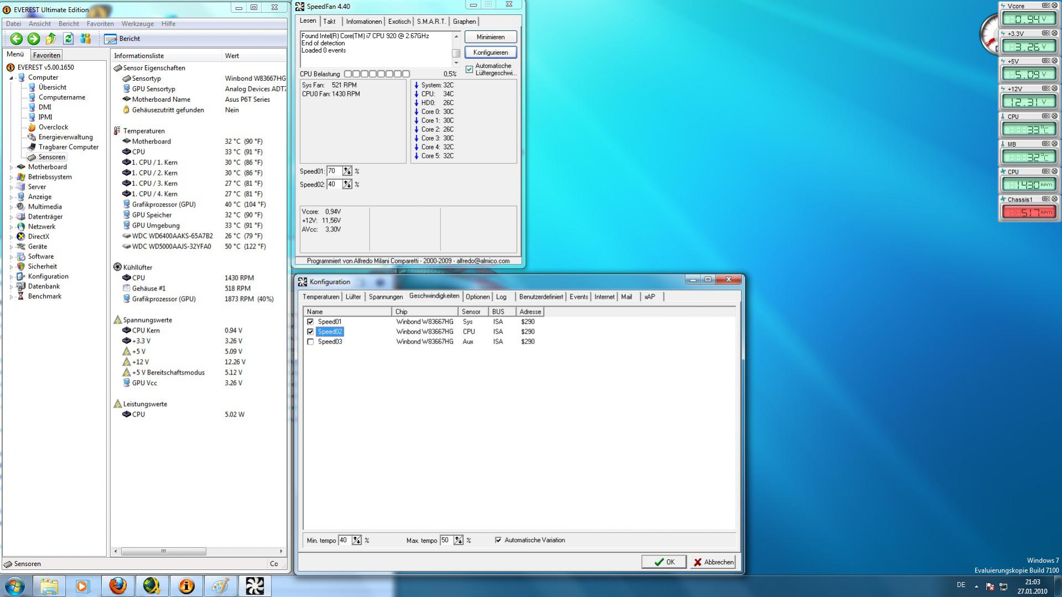Click the green Forward arrow in EVEREST toolbar
The image size is (1062, 597).
[34, 39]
